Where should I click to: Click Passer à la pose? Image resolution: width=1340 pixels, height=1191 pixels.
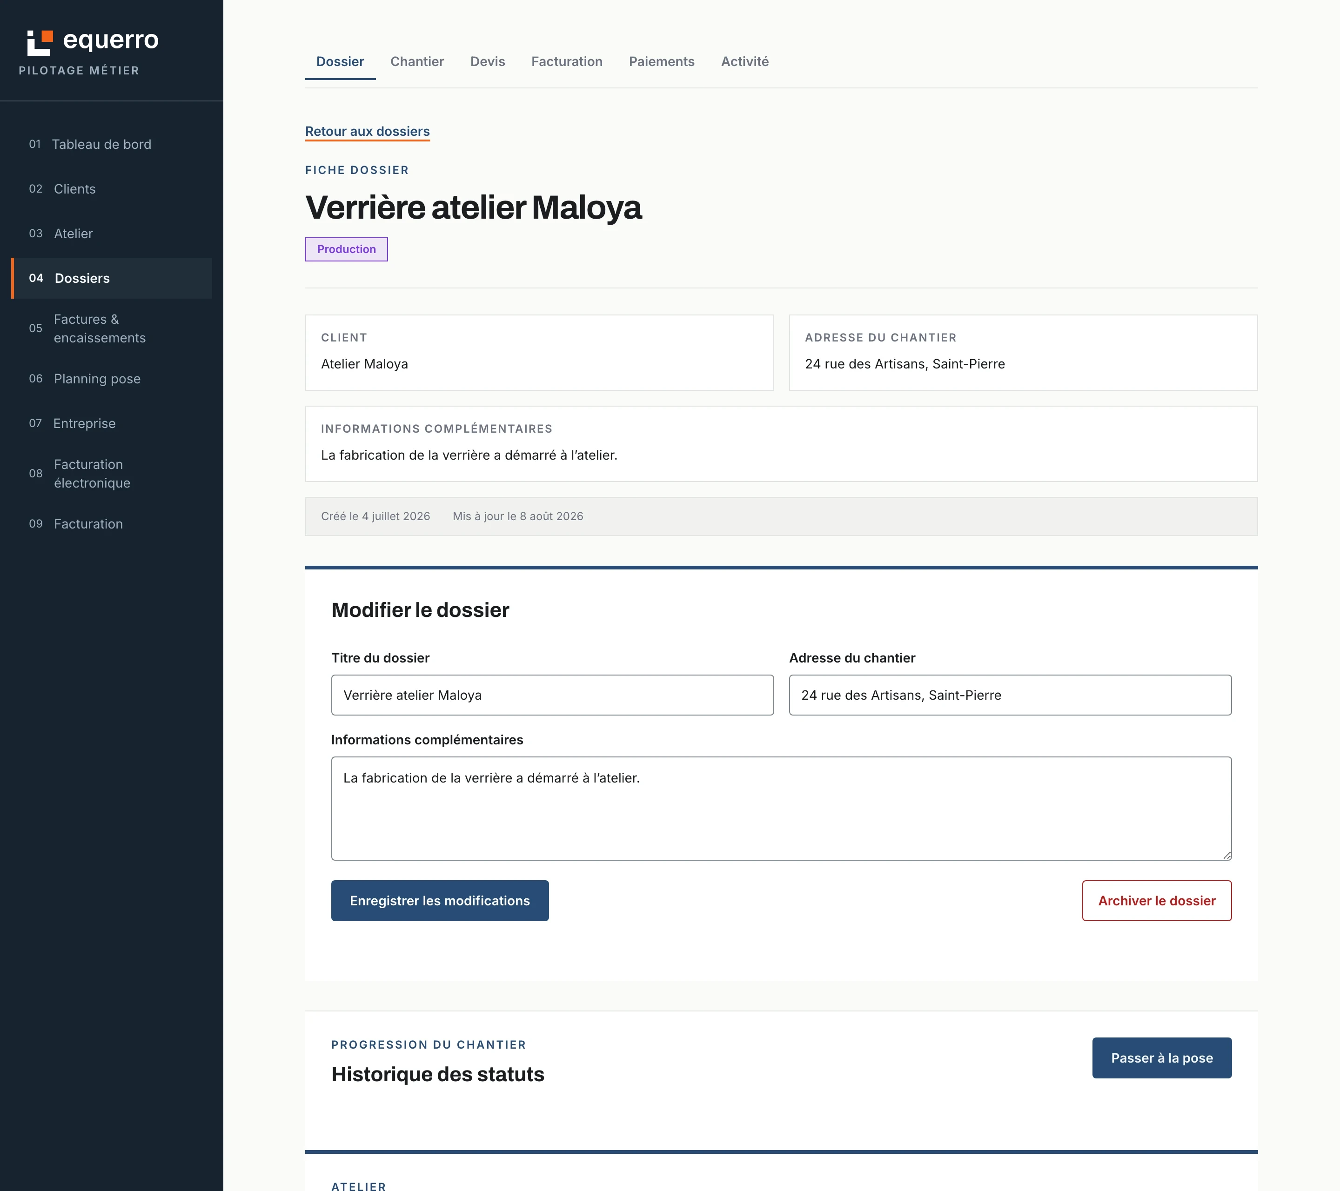tap(1162, 1058)
